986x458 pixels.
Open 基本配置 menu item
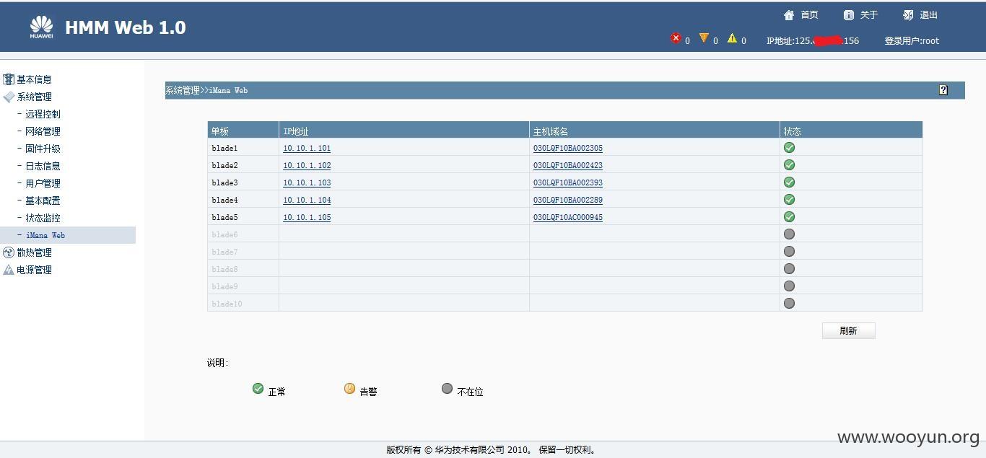click(43, 201)
